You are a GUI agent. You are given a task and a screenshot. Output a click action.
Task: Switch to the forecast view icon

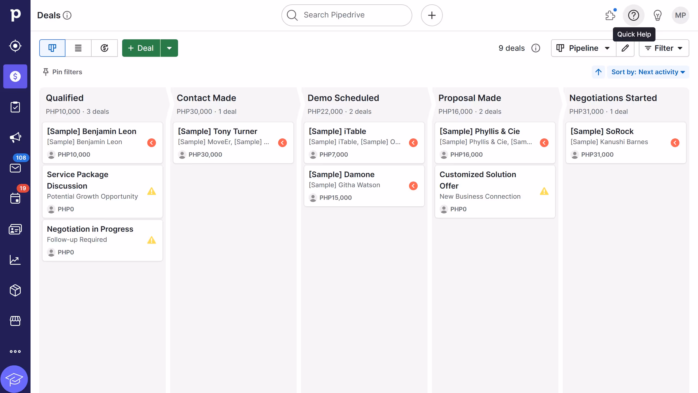coord(105,48)
